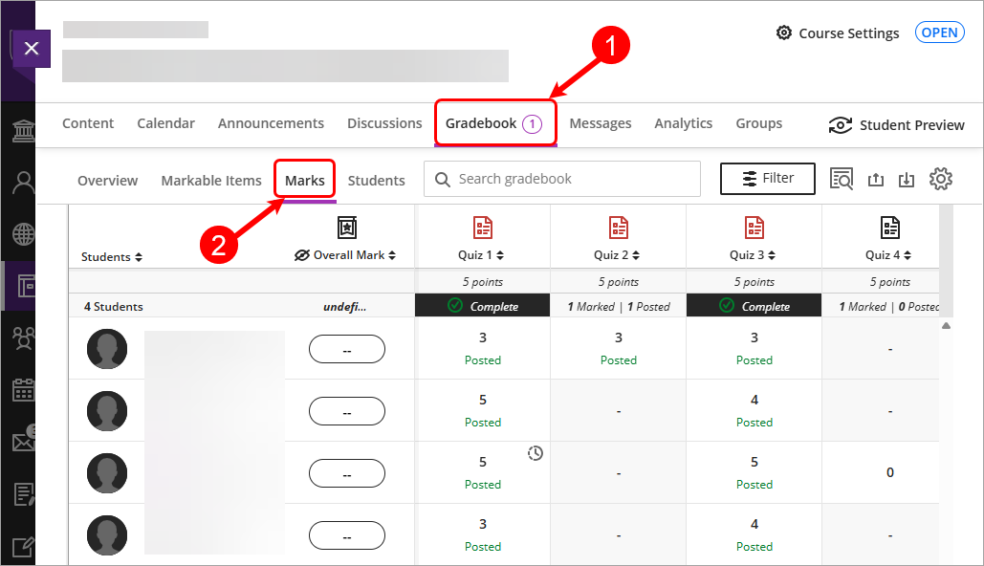Sort the Quiz 3 column

[772, 255]
